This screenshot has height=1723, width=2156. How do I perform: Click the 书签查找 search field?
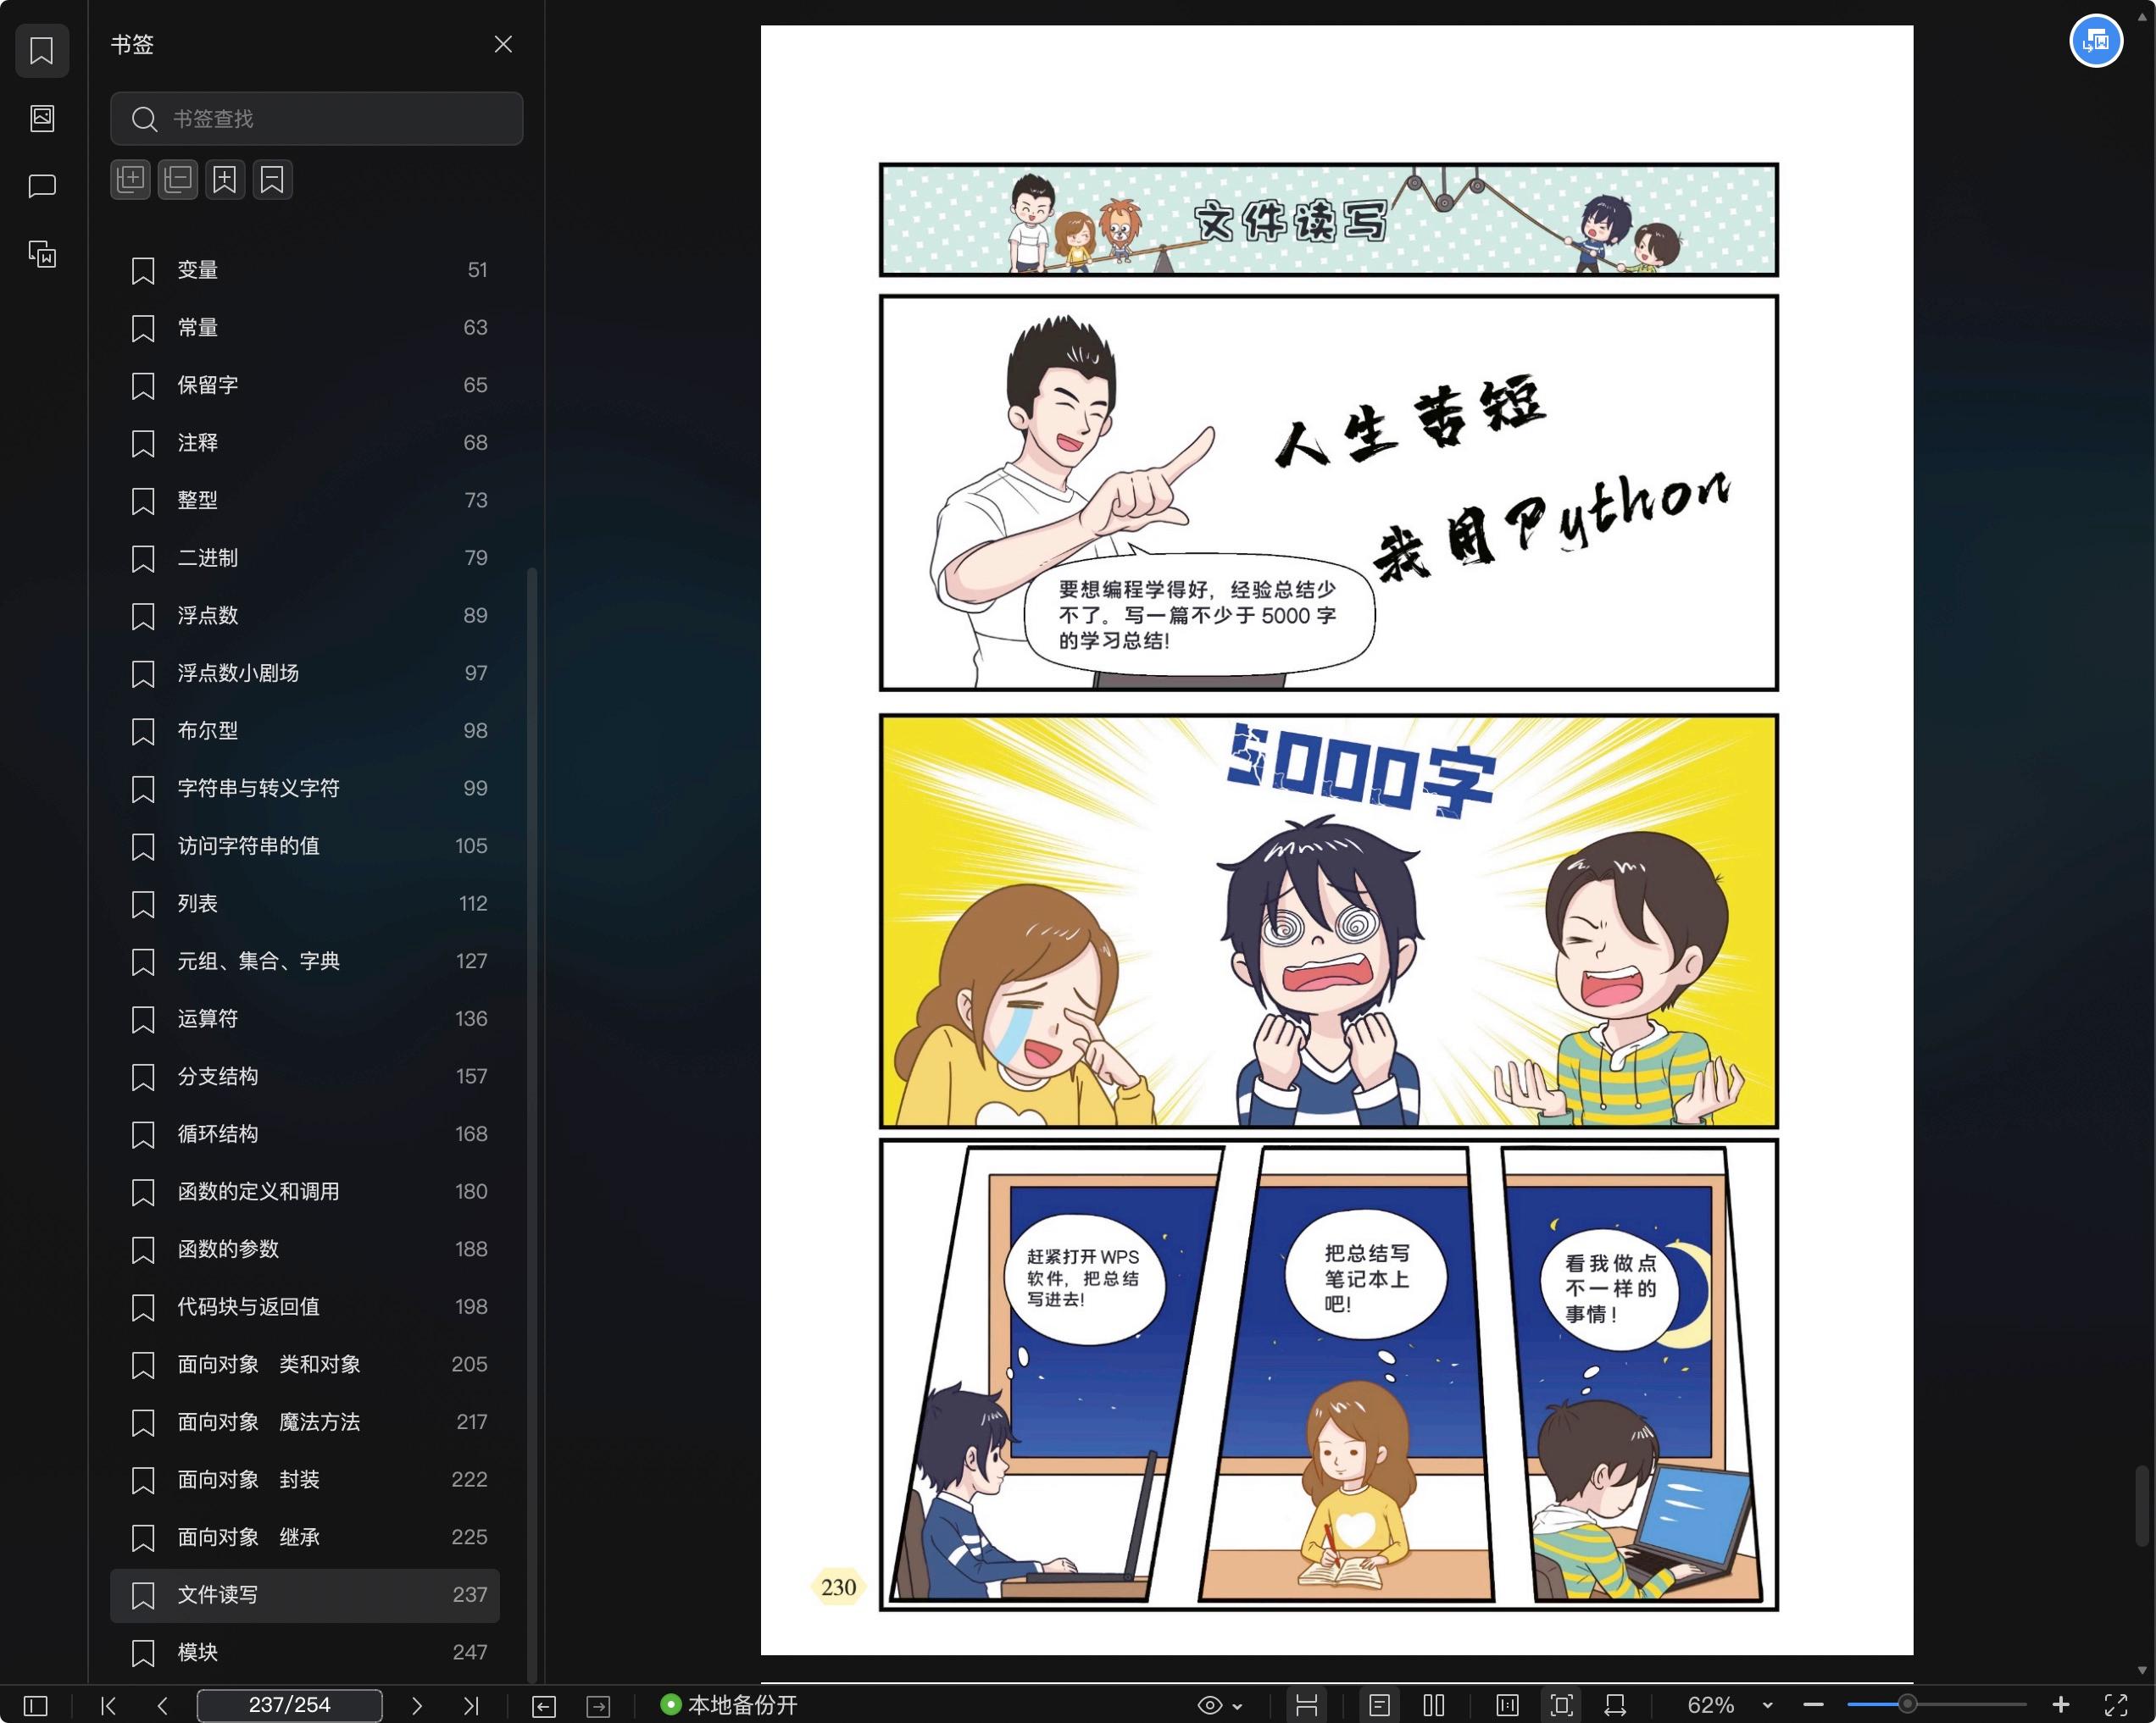[x=316, y=119]
